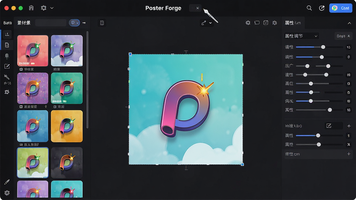Click the clipboard icon in canvas toolbar
Screen dimensions: 356x200
102,23
